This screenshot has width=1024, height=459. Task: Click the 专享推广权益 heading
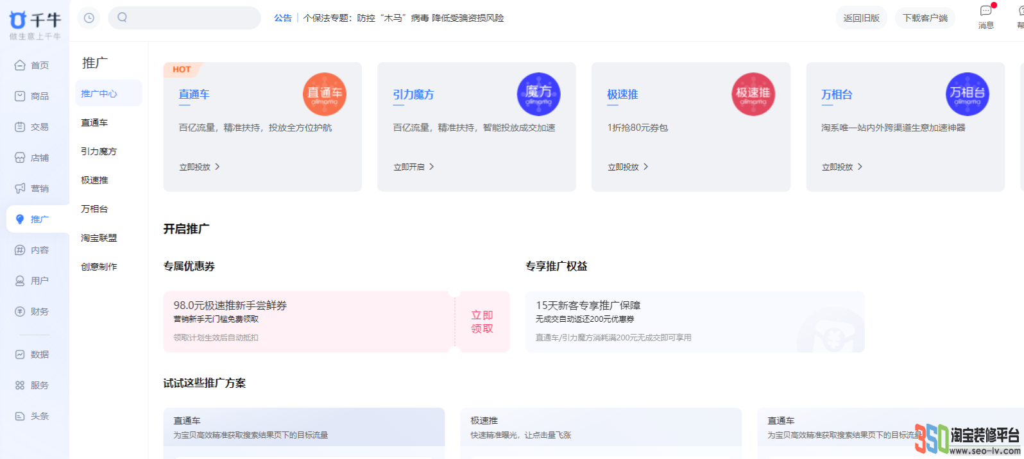(556, 266)
